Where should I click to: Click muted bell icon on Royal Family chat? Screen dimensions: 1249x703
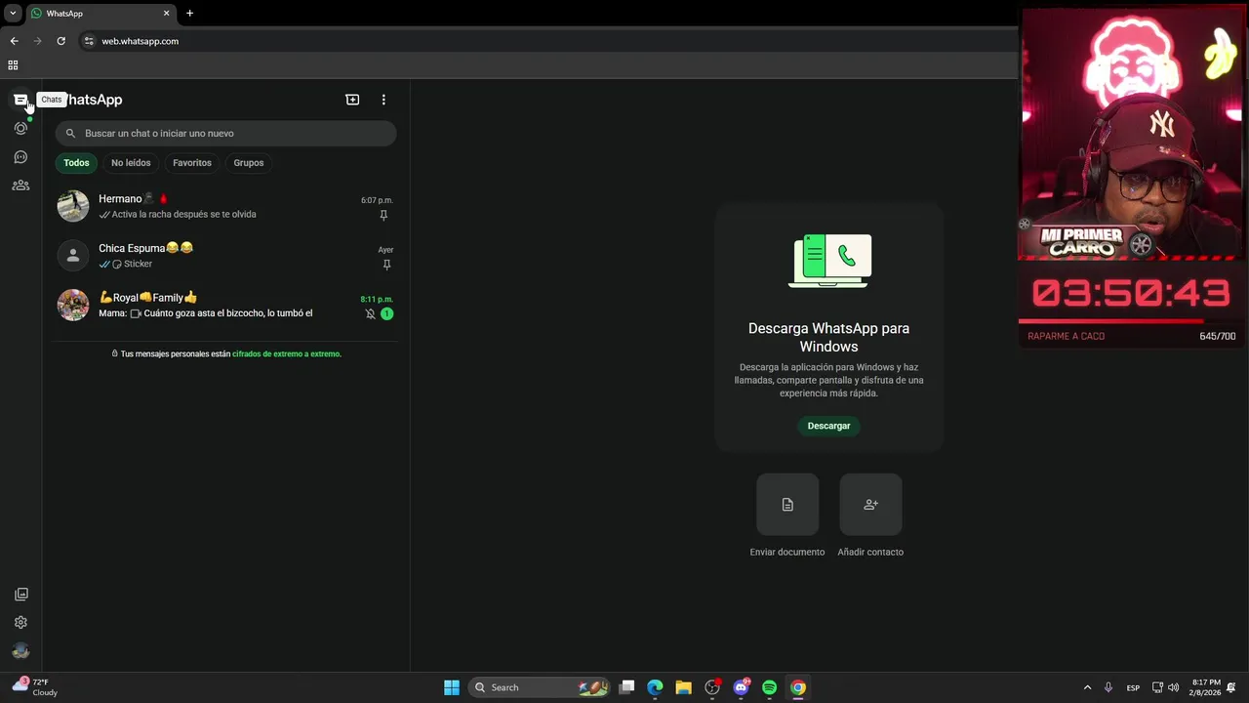[x=370, y=313]
